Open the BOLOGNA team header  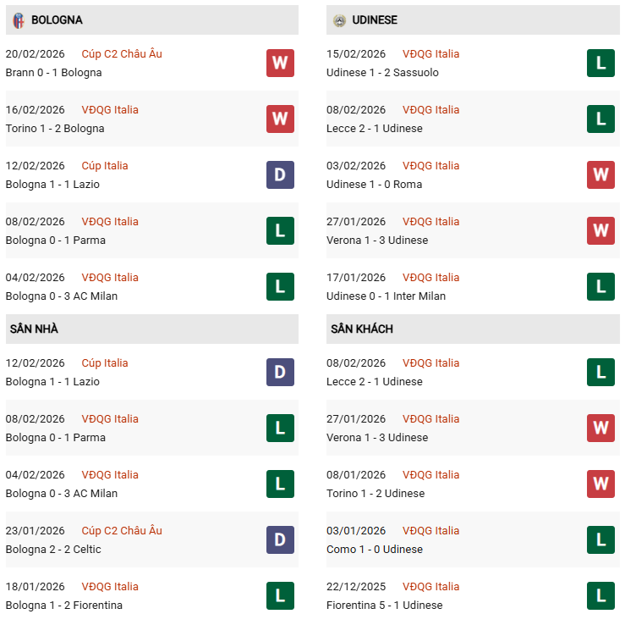57,19
